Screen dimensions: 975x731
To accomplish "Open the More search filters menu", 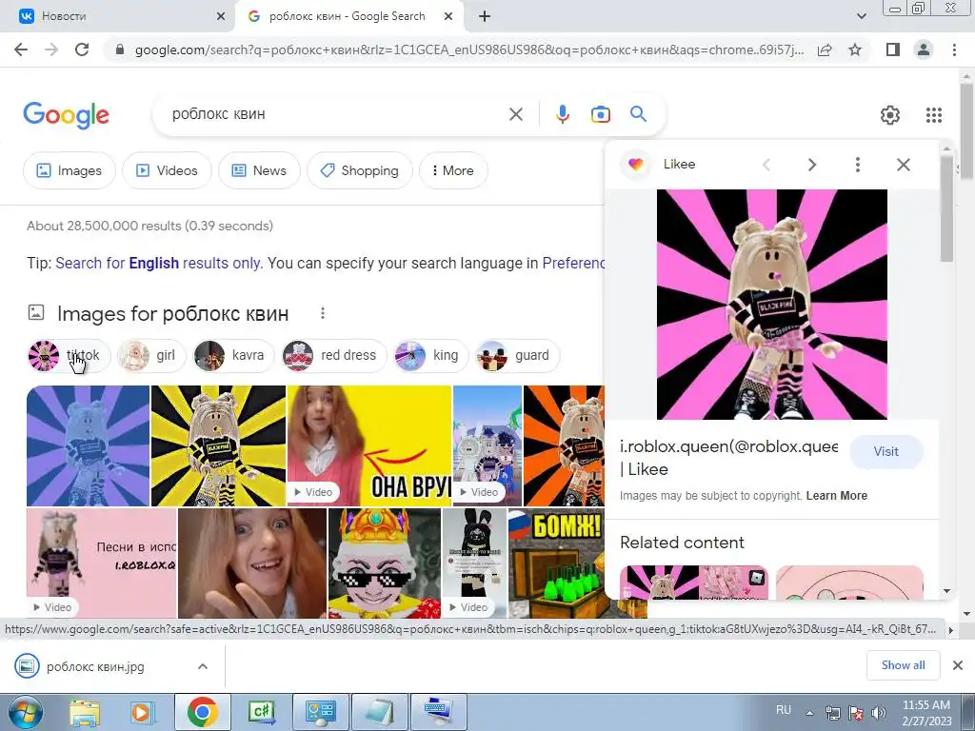I will click(453, 170).
